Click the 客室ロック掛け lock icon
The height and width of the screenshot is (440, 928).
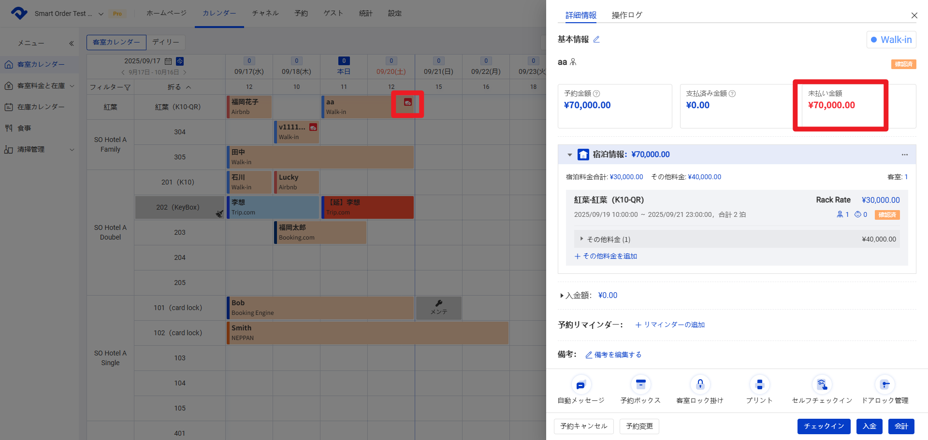[700, 385]
